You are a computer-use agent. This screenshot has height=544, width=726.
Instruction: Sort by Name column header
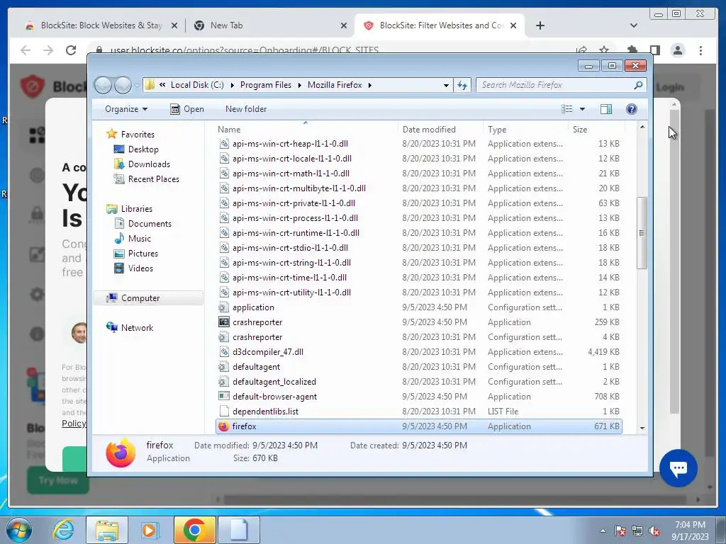pos(306,130)
